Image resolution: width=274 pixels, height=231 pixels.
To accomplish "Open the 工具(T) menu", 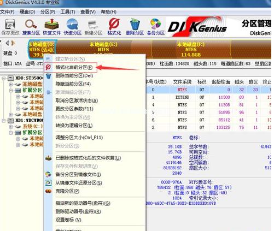I will pos(68,12).
